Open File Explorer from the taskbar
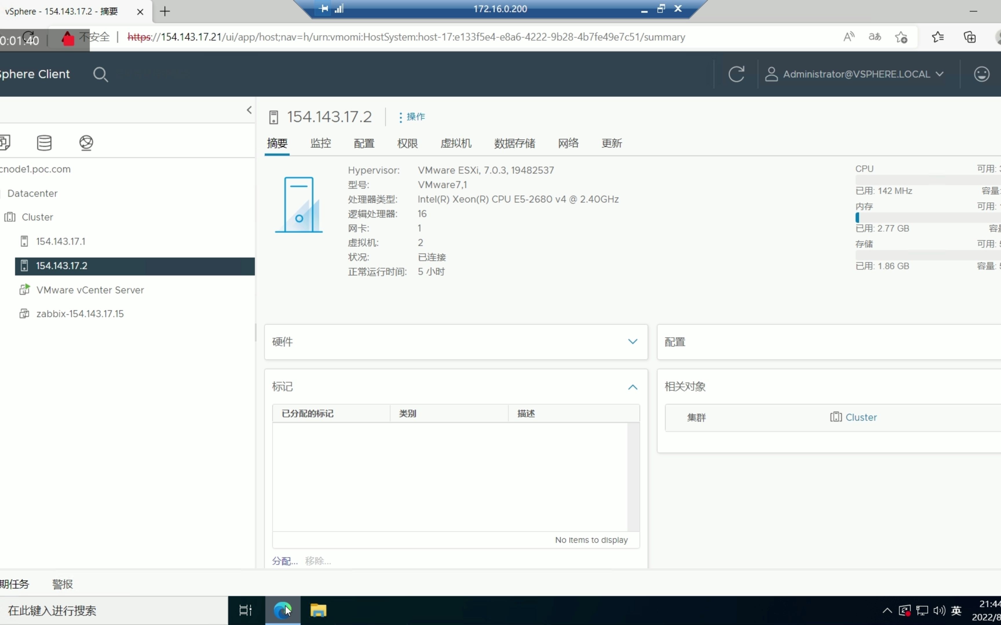This screenshot has width=1001, height=625. (x=319, y=611)
